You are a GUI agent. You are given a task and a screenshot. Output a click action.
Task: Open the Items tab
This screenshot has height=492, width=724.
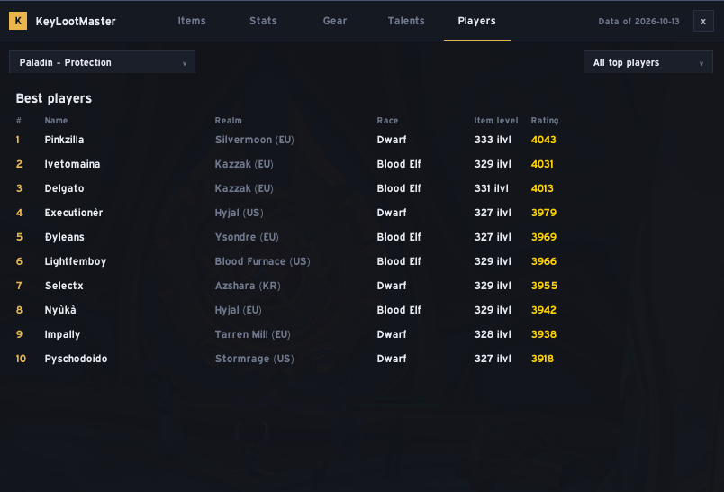coord(192,21)
